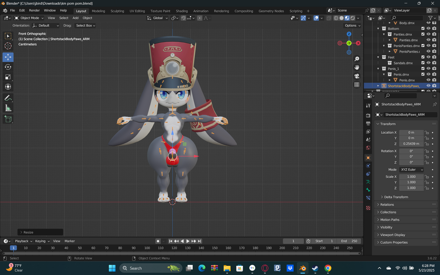The height and width of the screenshot is (275, 440).
Task: Select the Cursor tool in the toolbar
Action: [x=8, y=46]
